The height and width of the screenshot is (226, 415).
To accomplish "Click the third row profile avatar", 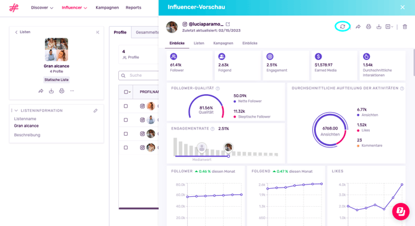I will 151,134.
